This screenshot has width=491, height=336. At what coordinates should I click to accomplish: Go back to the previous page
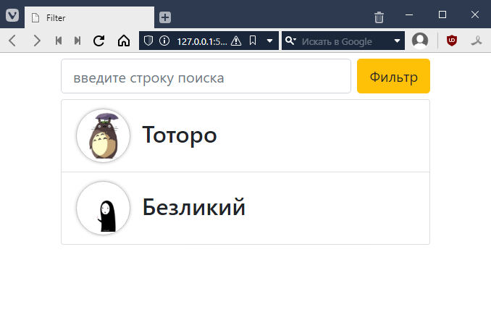12,41
